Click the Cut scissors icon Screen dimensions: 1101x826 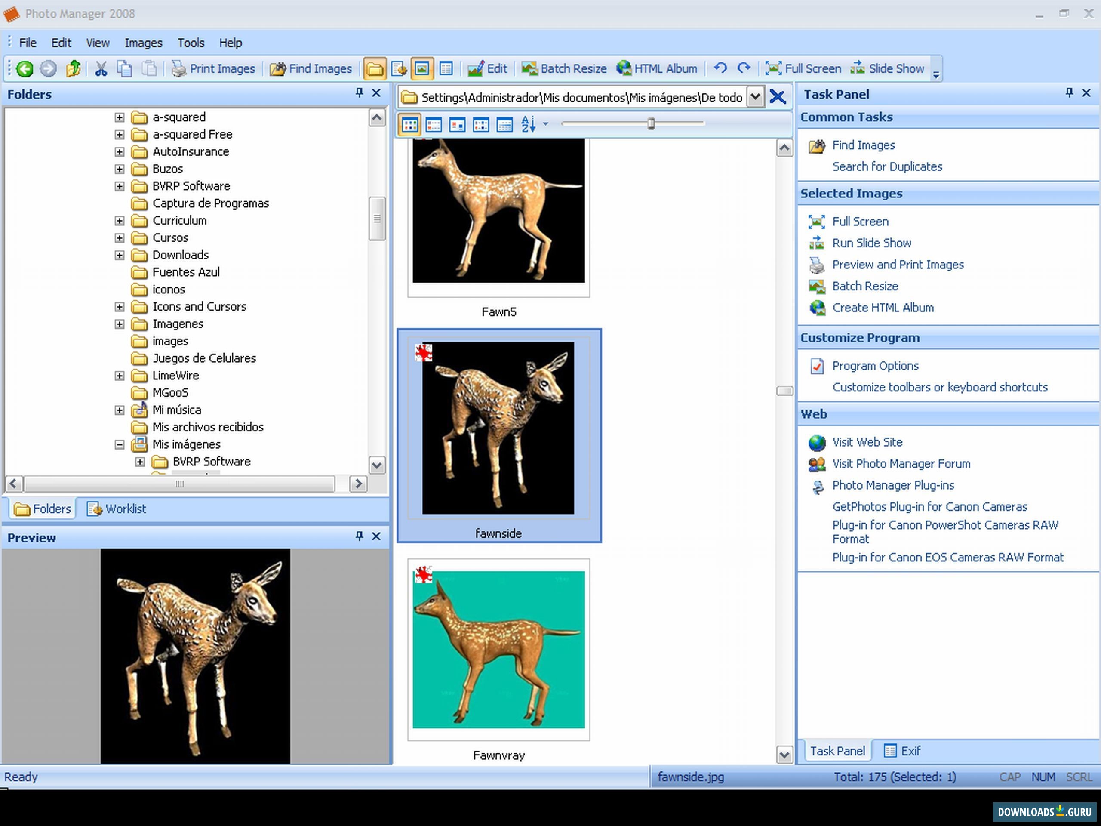pos(101,69)
